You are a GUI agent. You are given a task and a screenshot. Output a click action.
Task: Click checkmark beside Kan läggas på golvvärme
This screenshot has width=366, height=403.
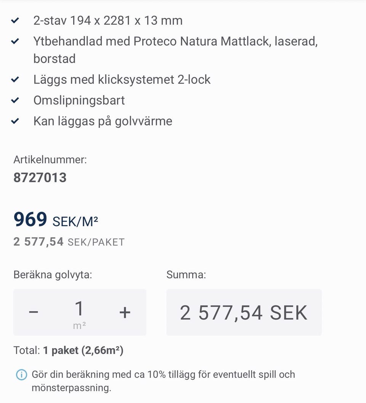pyautogui.click(x=15, y=121)
